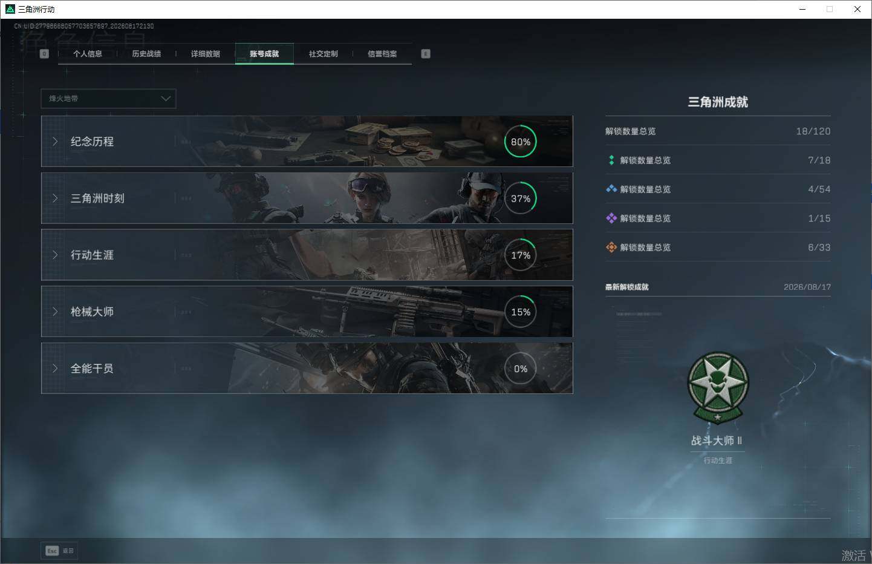Click the 2026/08/17 unlock date
The image size is (872, 564).
tap(807, 287)
